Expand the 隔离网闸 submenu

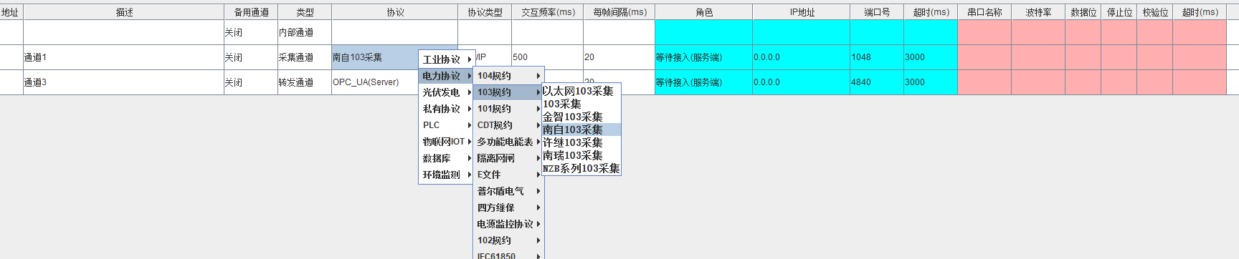tap(508, 158)
